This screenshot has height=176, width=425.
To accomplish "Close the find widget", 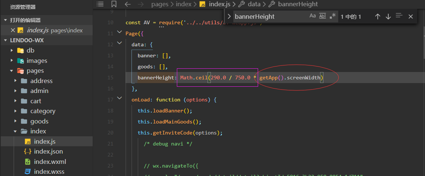I will [x=411, y=17].
